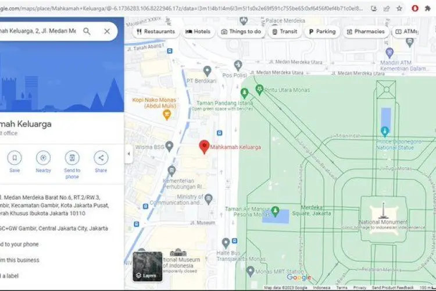The width and height of the screenshot is (436, 291).
Task: Click the install app icon in address bar
Action: (374, 8)
